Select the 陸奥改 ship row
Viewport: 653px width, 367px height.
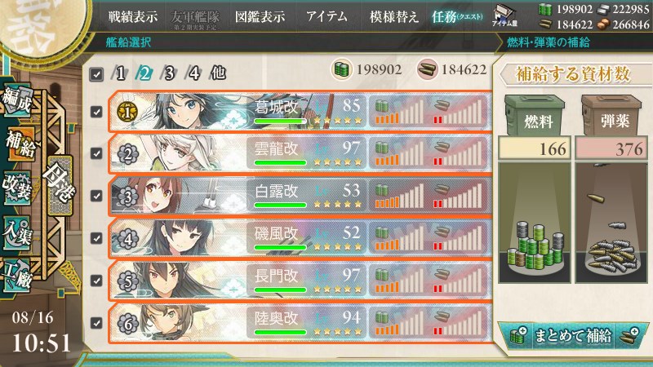tap(300, 322)
